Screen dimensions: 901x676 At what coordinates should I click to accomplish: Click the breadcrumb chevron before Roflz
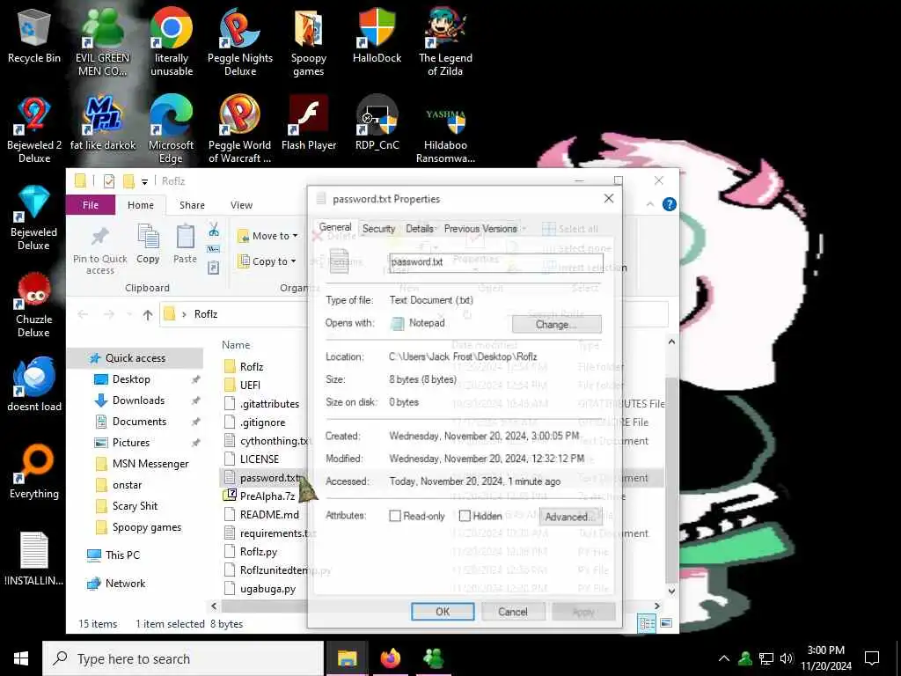pyautogui.click(x=184, y=314)
